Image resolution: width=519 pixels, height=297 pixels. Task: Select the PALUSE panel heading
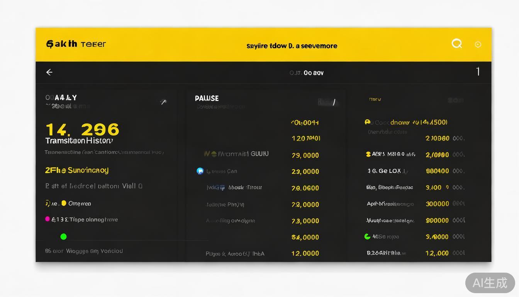207,98
